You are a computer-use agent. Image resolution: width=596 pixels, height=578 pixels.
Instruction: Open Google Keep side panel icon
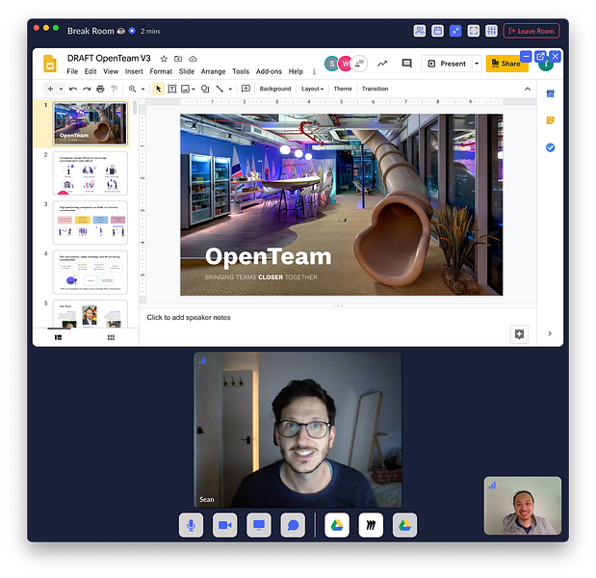point(550,120)
